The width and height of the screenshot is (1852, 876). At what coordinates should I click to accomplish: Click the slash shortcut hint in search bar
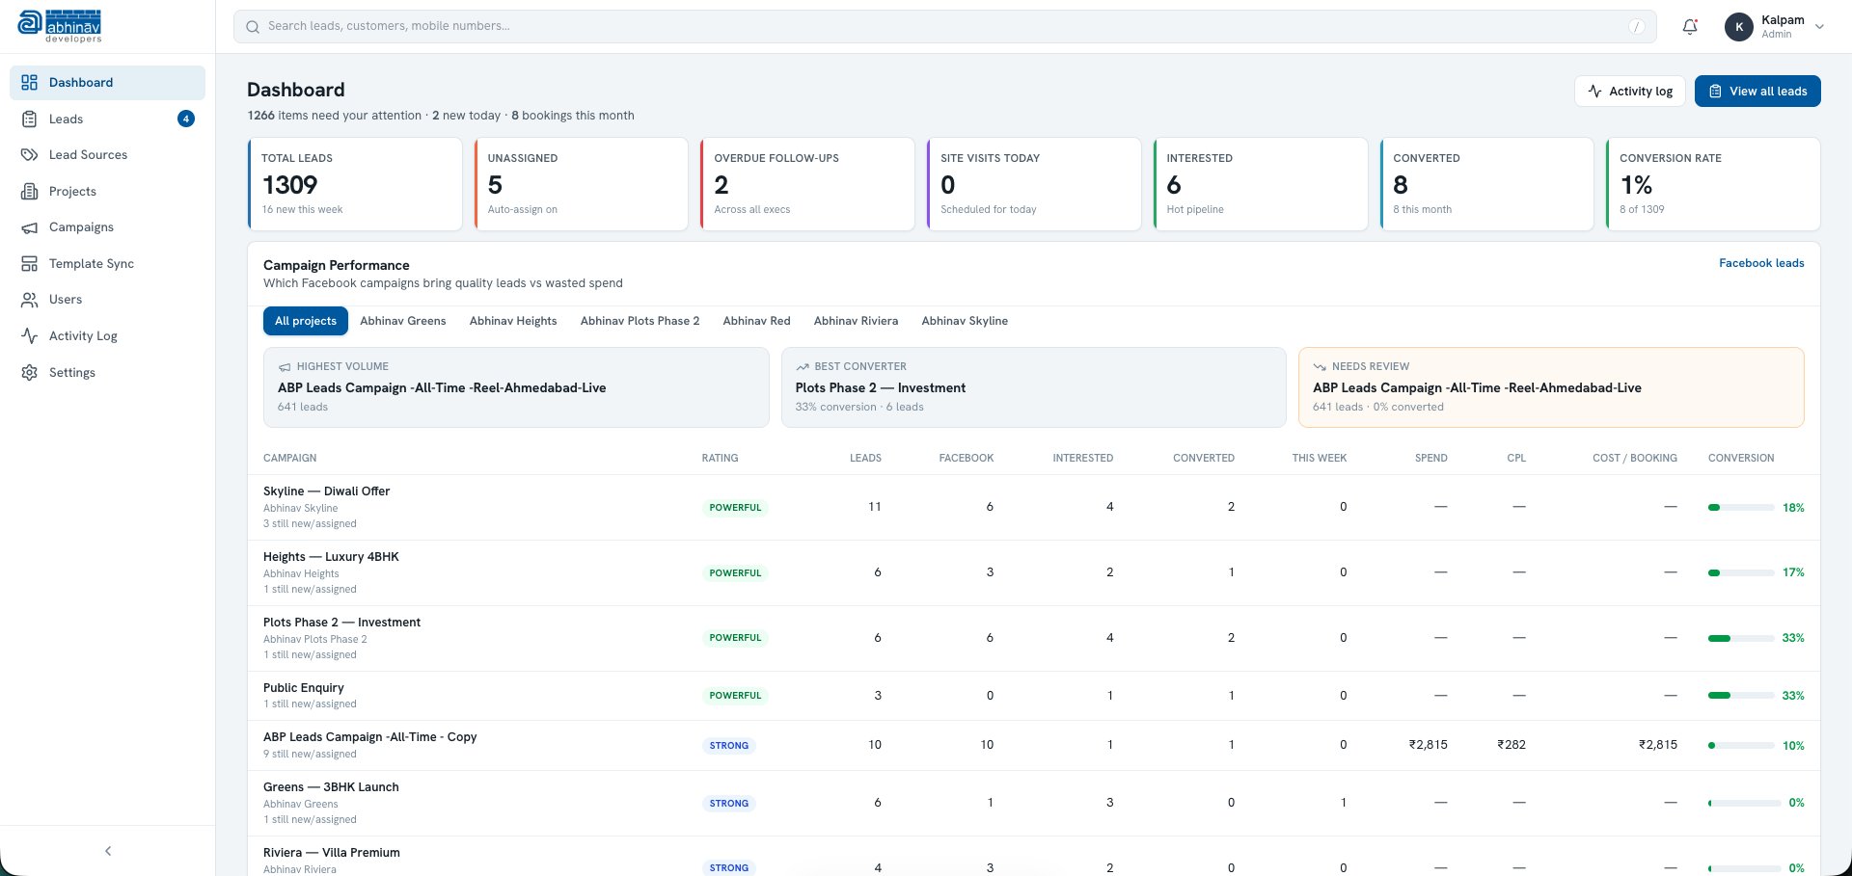pos(1637,27)
